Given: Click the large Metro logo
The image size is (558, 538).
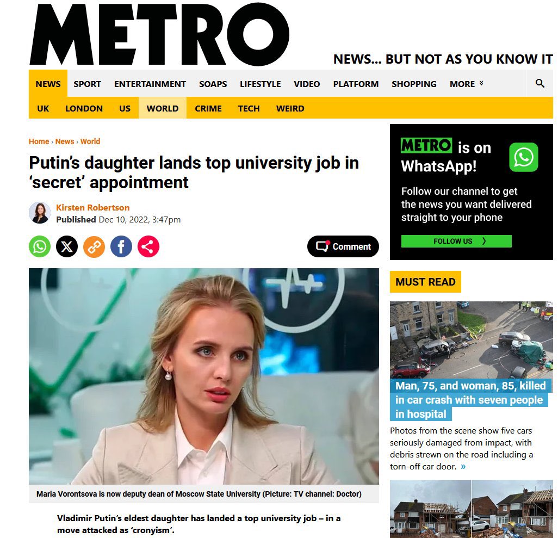Looking at the screenshot, I should (x=159, y=34).
